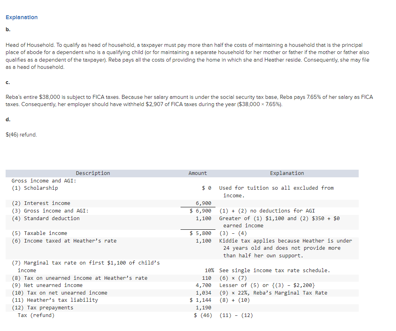Click the 1,034 tax amount
This screenshot has height=331, width=396.
pyautogui.click(x=203, y=293)
